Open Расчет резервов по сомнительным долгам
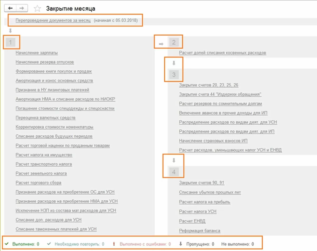This screenshot has height=251, width=317. pos(220,104)
